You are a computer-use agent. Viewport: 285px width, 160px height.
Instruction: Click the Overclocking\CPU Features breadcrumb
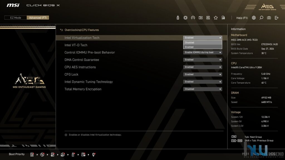click(82, 30)
